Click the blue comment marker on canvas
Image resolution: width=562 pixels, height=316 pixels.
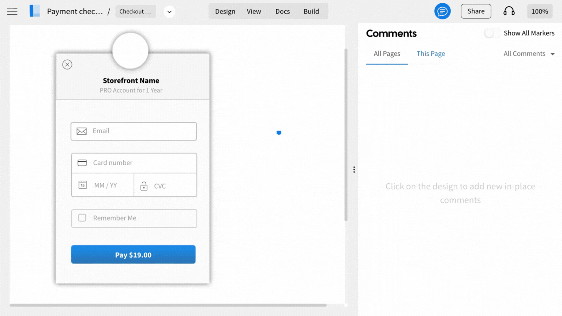click(279, 133)
